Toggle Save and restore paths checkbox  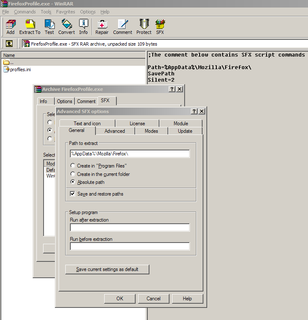(x=72, y=194)
